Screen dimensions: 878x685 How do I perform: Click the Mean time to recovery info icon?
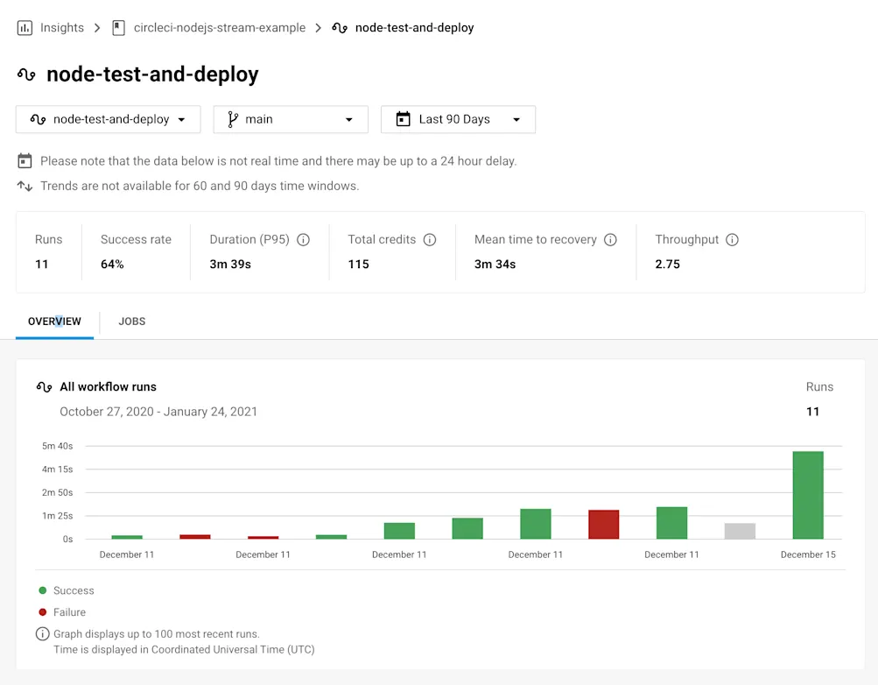(x=609, y=239)
